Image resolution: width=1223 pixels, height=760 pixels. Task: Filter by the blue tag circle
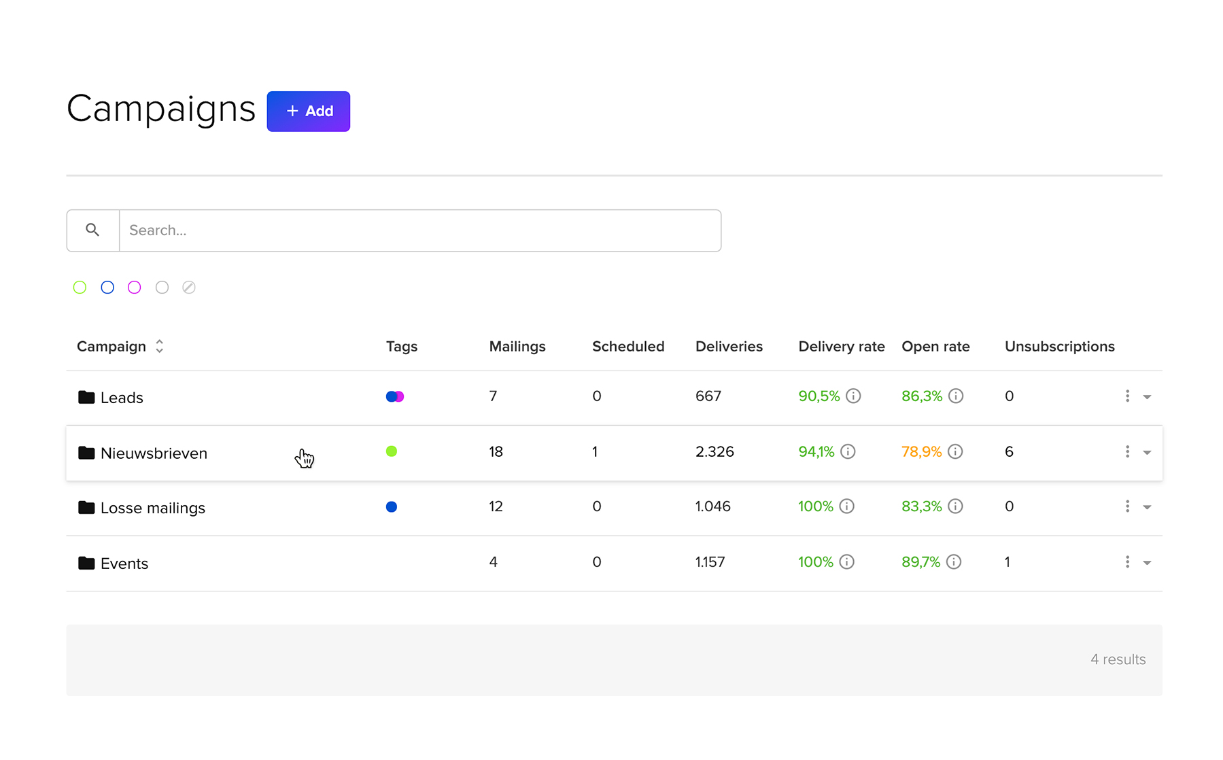coord(107,287)
